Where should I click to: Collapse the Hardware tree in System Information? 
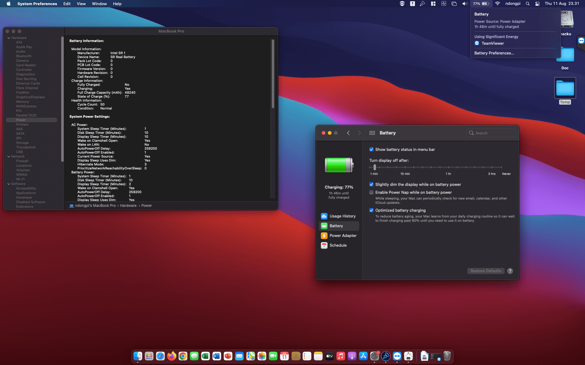pos(9,38)
